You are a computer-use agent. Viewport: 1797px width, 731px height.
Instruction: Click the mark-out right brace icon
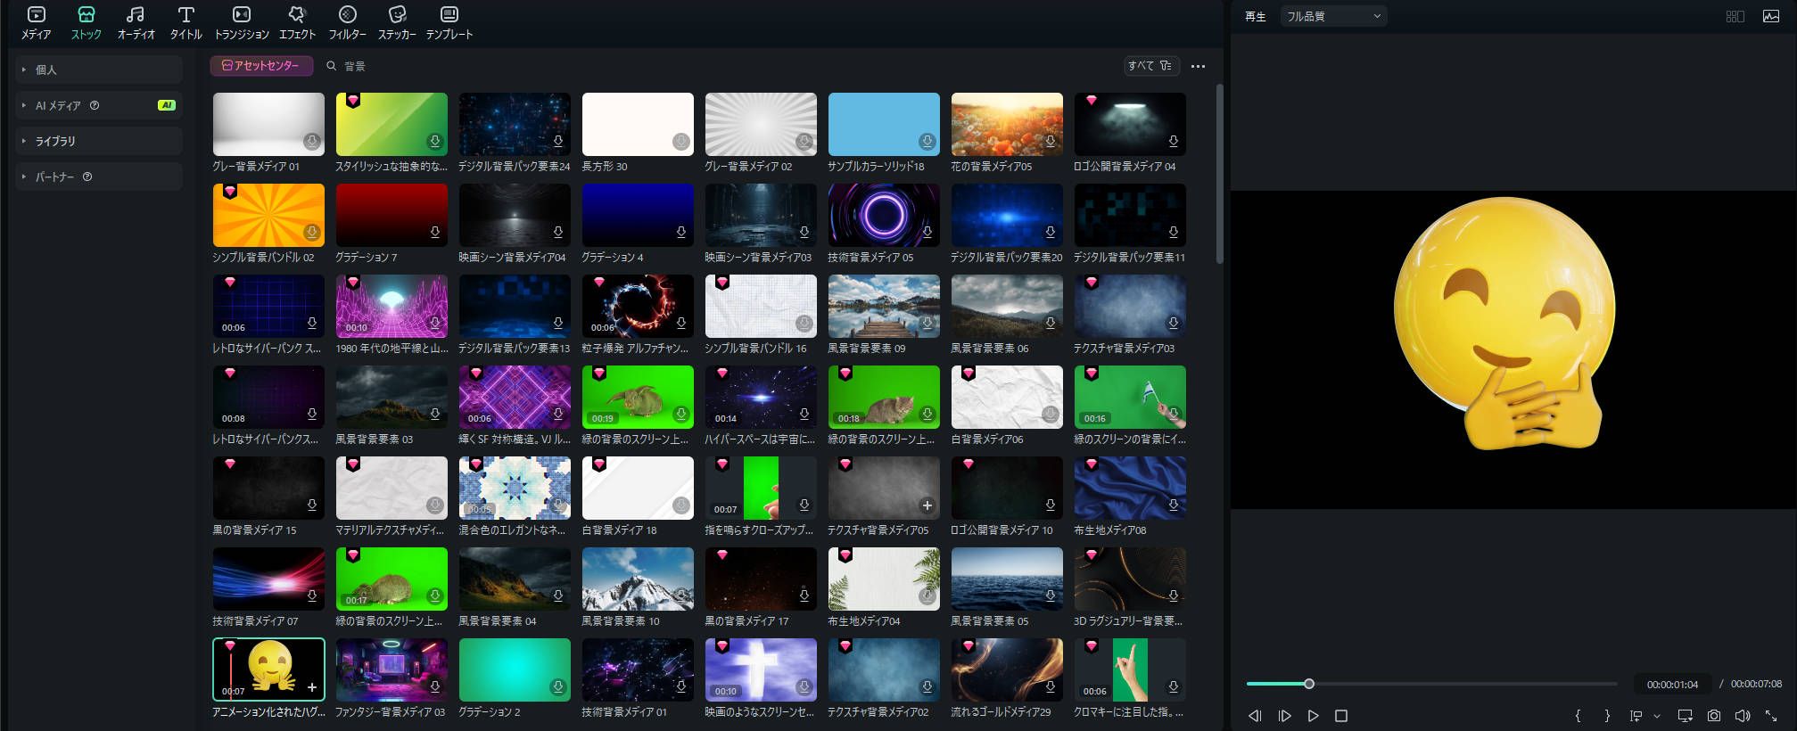(1607, 716)
